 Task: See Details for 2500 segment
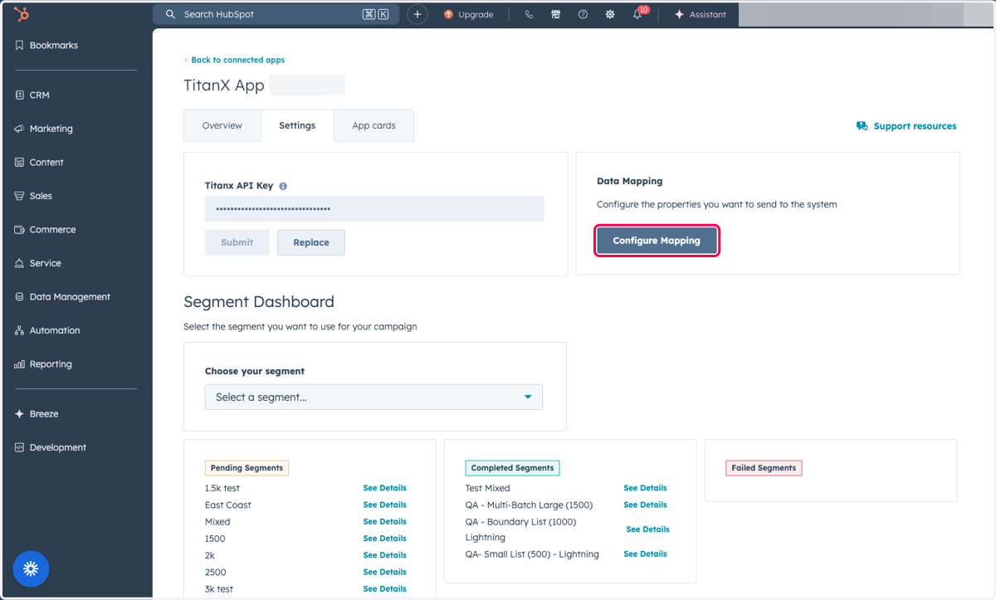pos(384,572)
